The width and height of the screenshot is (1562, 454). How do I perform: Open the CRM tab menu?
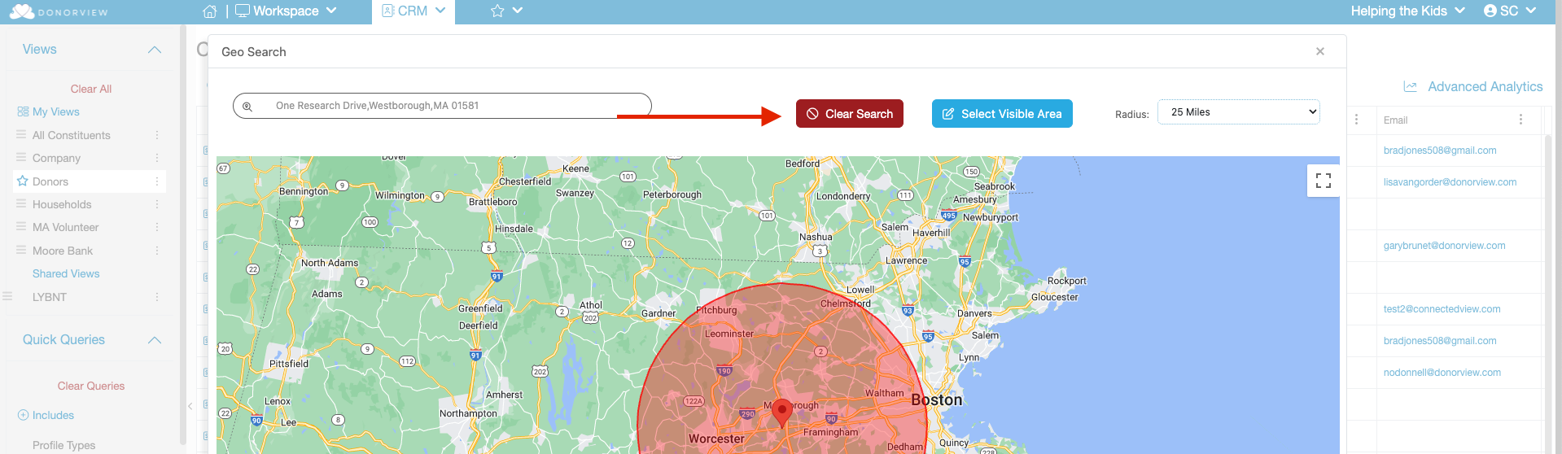click(413, 11)
